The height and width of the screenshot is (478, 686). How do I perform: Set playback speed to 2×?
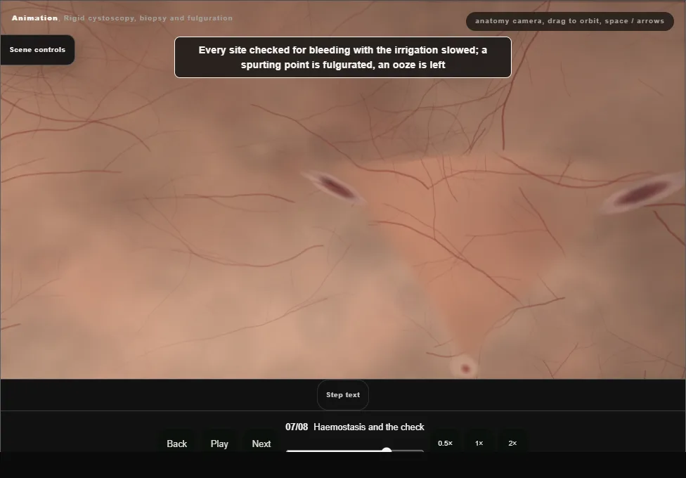513,443
